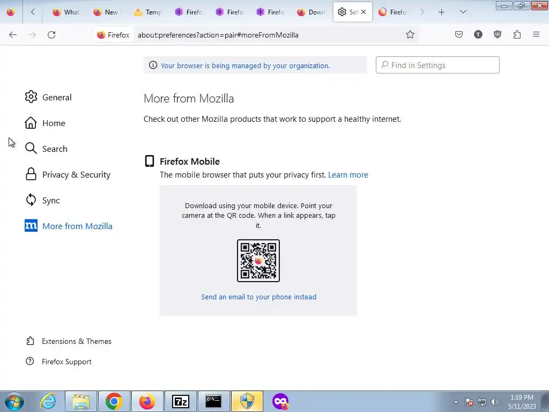Open the Extensions puzzle-piece icon
Viewport: 549px width, 412px height.
click(x=517, y=34)
